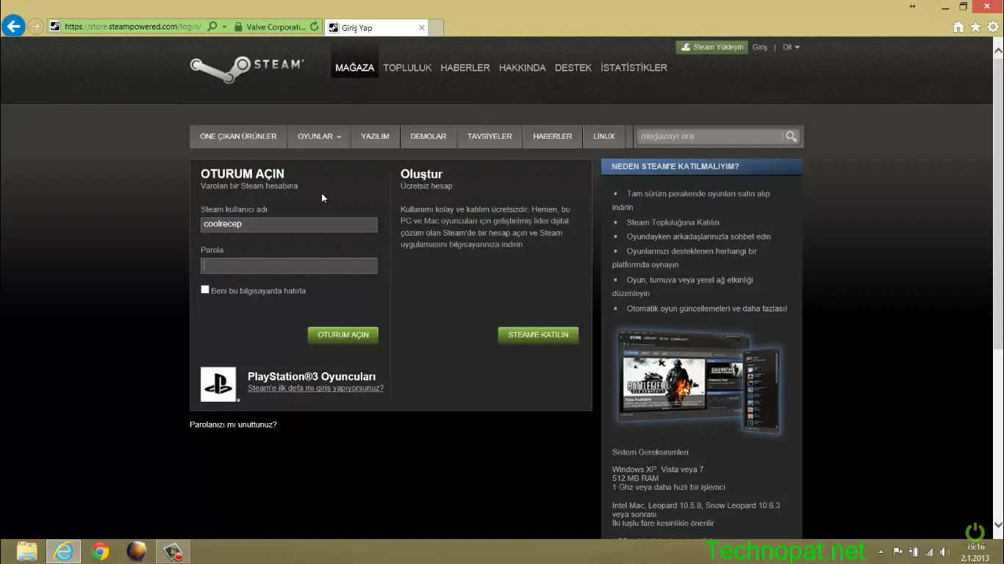This screenshot has width=1004, height=564.
Task: Open File Explorer from the taskbar
Action: pyautogui.click(x=27, y=552)
